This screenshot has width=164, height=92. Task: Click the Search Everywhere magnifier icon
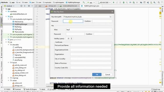click(159, 2)
